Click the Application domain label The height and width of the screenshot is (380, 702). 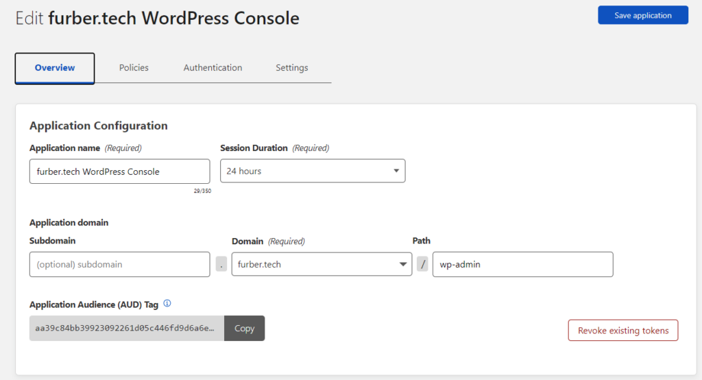tap(69, 223)
